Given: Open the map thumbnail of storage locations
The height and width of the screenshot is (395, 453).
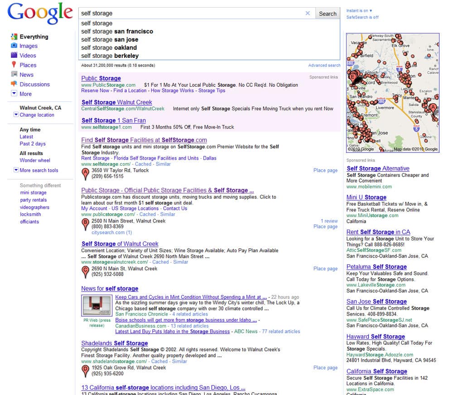Looking at the screenshot, I should (x=393, y=93).
